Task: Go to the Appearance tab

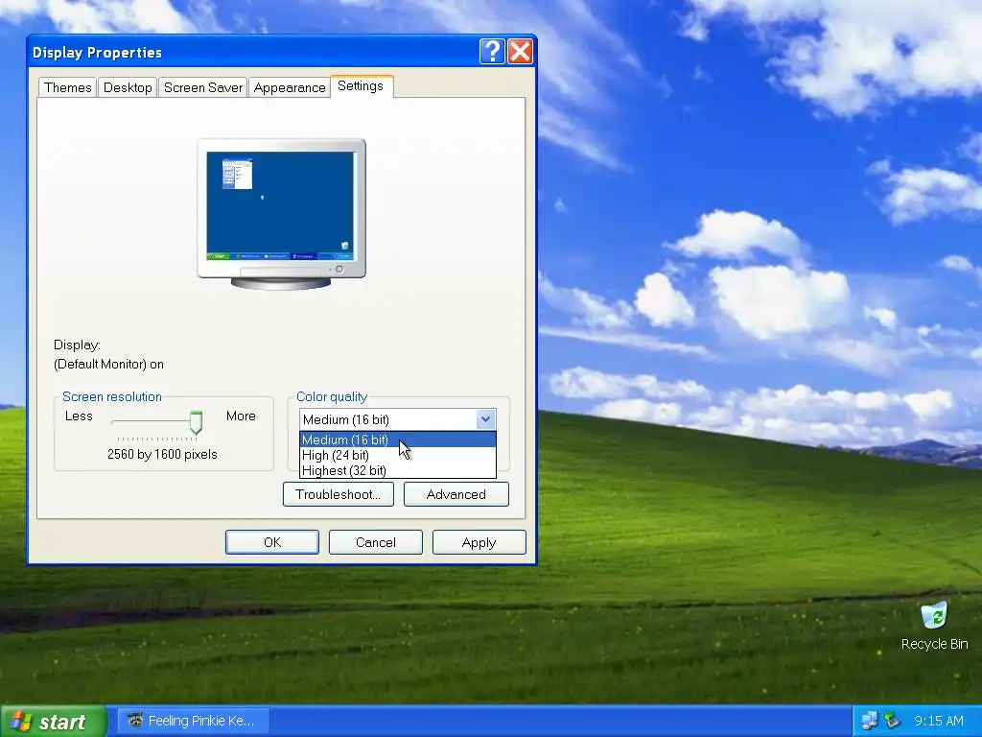Action: coord(290,87)
